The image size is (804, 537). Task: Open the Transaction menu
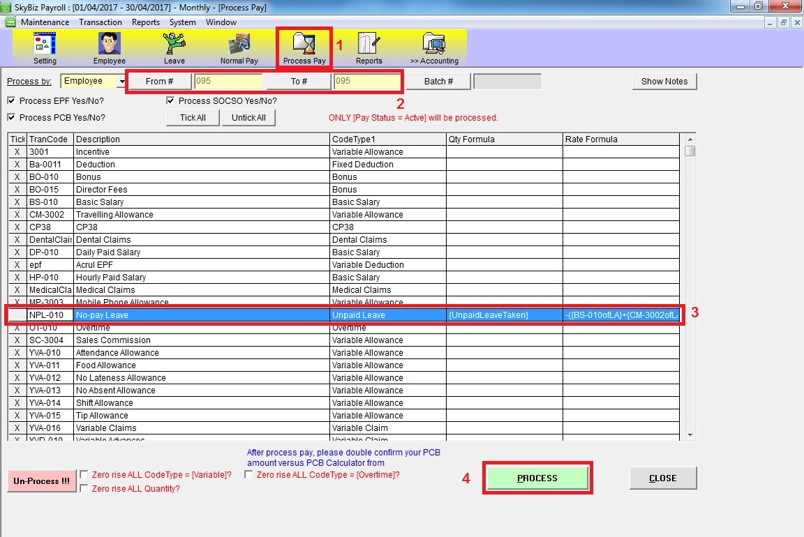pyautogui.click(x=100, y=22)
